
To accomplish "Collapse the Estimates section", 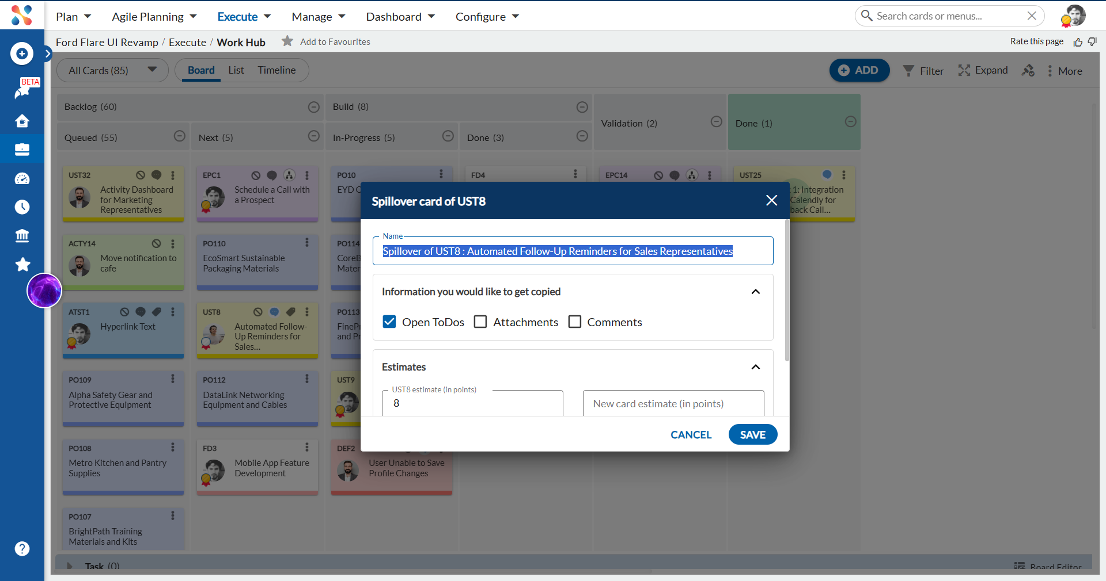I will click(x=756, y=367).
